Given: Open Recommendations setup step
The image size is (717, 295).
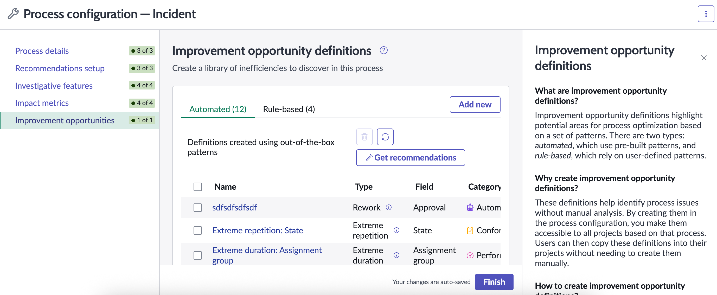Looking at the screenshot, I should [60, 68].
